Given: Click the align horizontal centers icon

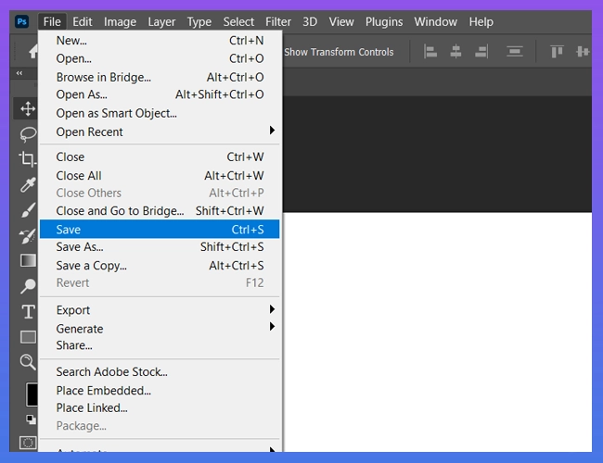Looking at the screenshot, I should pos(455,52).
